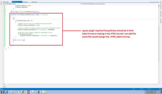Open the member dropdown showing GridView1_PreRender
The height and width of the screenshot is (94, 162).
(120, 4)
